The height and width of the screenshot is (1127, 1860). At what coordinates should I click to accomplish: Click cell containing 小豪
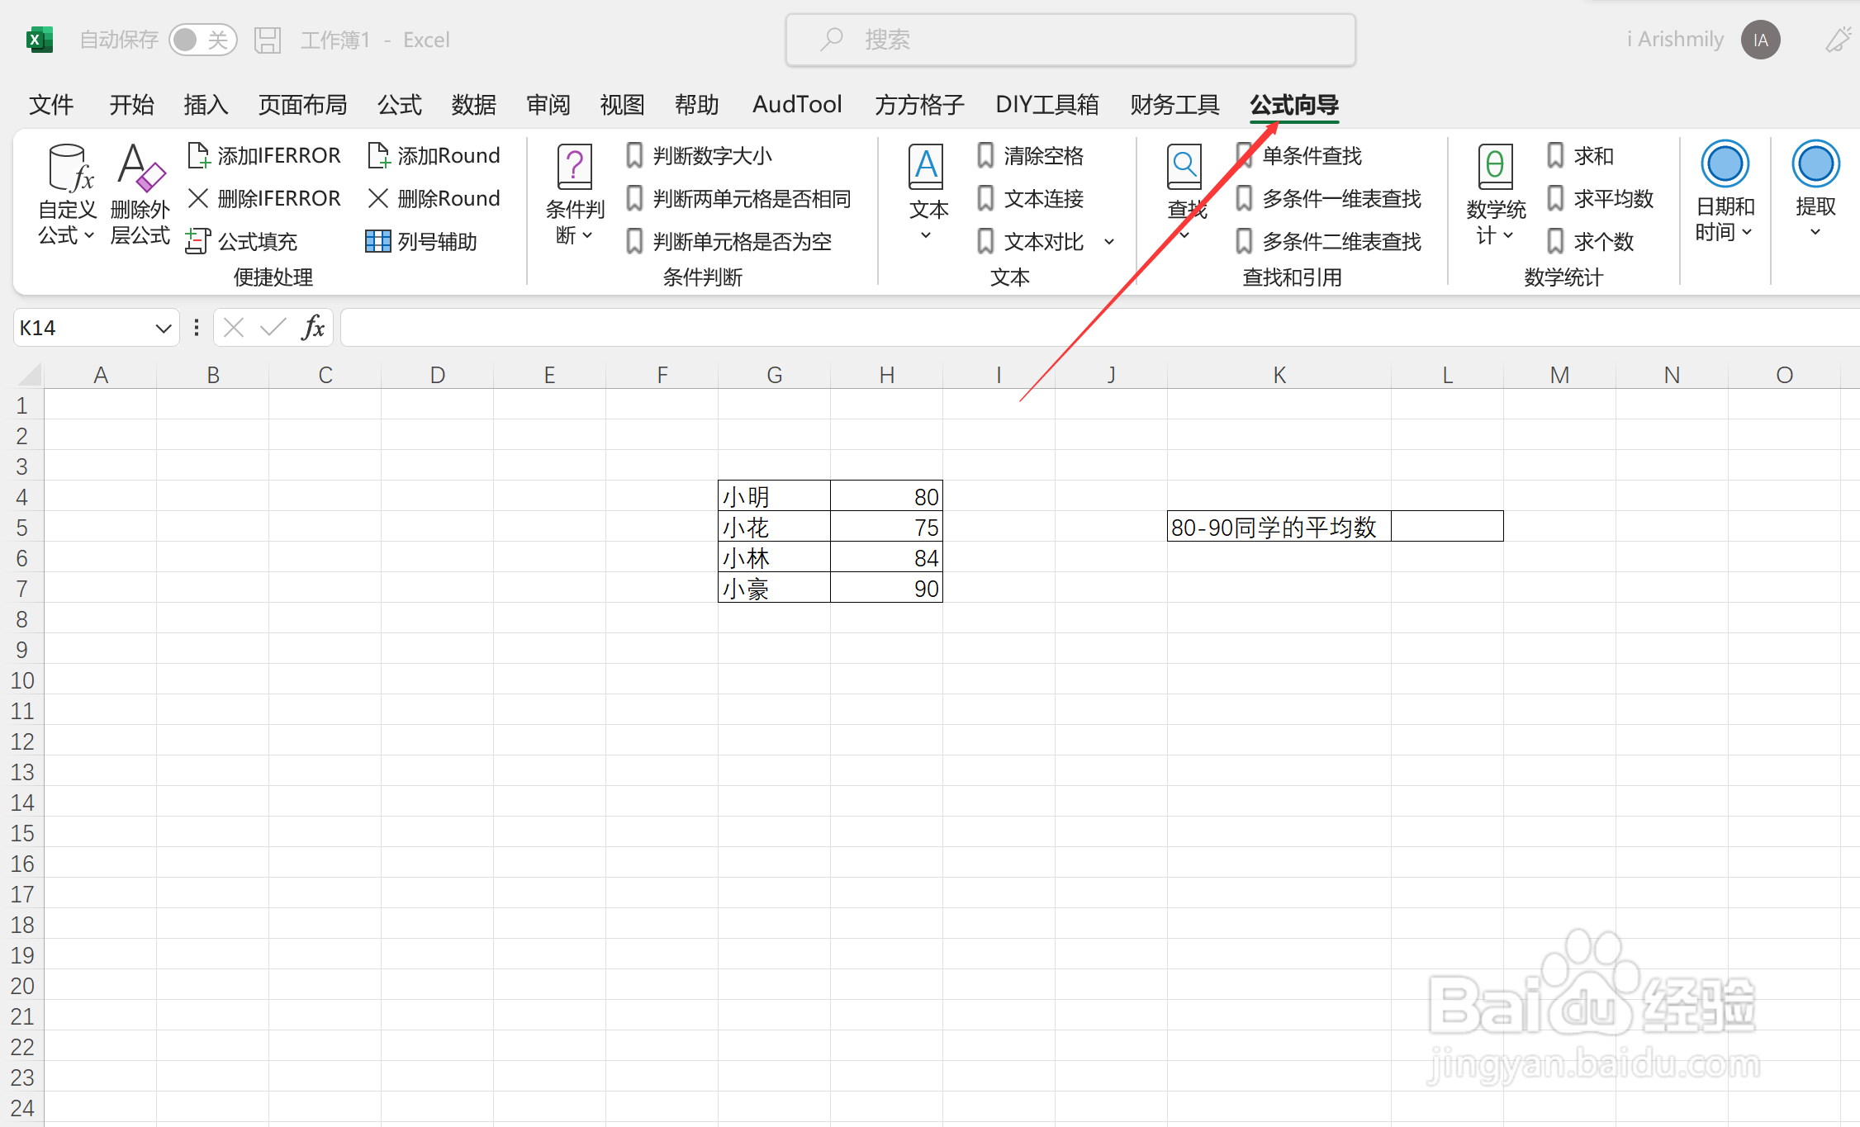[774, 588]
